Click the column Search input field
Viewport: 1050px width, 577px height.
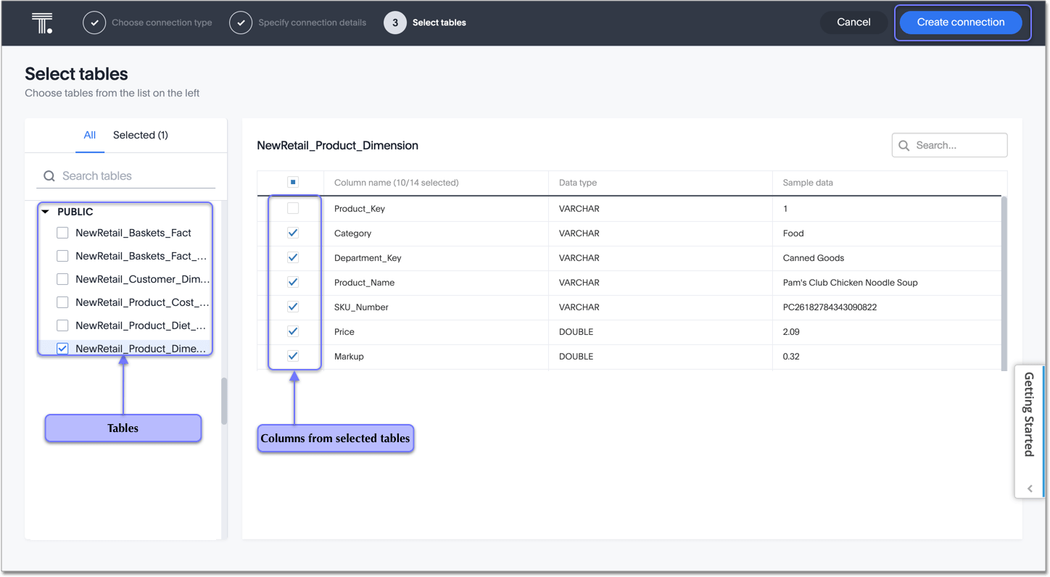pyautogui.click(x=950, y=145)
